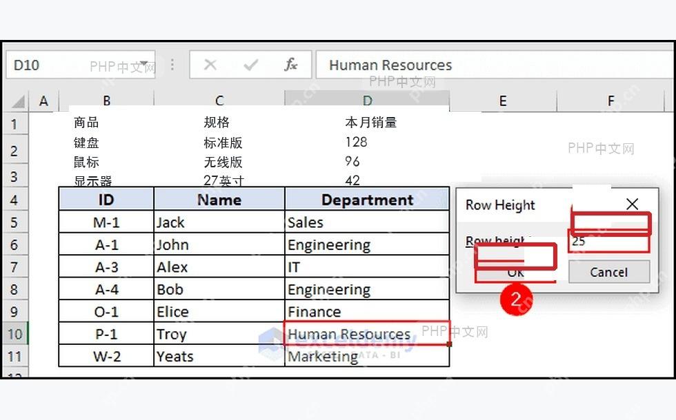Select cell containing Marketing

(x=367, y=357)
